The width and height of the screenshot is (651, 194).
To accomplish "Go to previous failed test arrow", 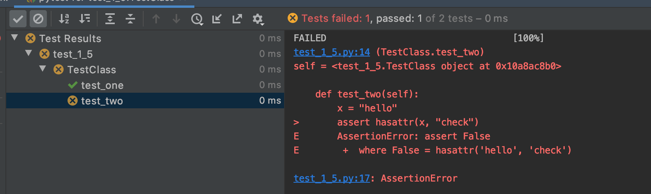I will click(156, 19).
